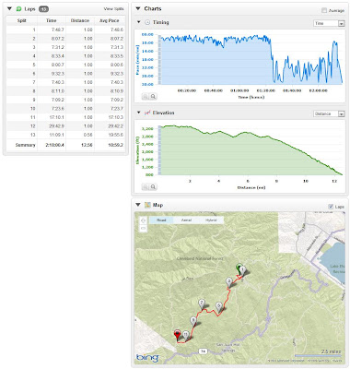This screenshot has width=350, height=369.
Task: Click the Elevation chart plot area
Action: (x=251, y=149)
